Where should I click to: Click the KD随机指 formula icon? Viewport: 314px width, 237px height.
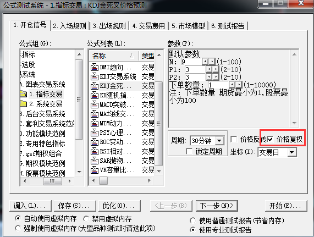95,95
